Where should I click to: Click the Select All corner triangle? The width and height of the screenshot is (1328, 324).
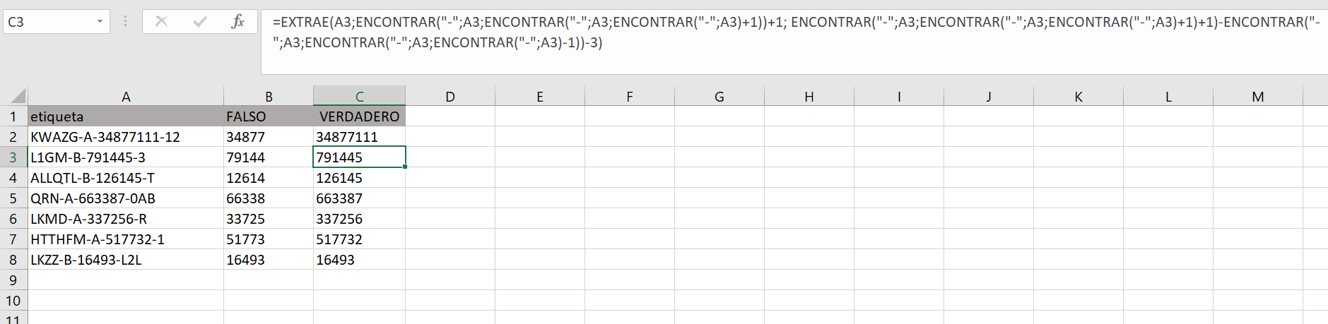tap(14, 96)
